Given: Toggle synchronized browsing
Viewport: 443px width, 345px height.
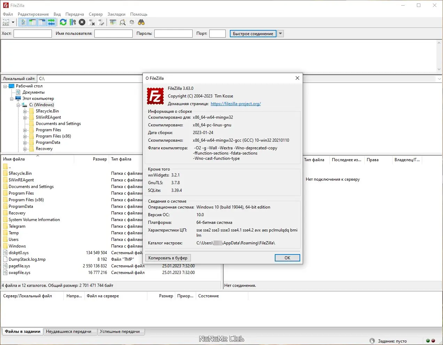Looking at the screenshot, I should (x=132, y=22).
